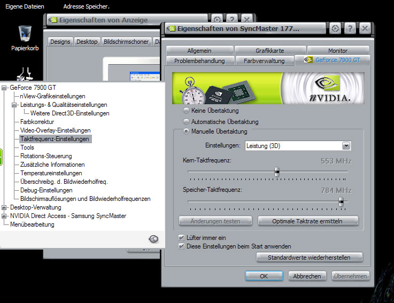Screen dimensions: 394x303
Task: Select nView-Grafikeinstellungen in the tree
Action: pos(52,96)
